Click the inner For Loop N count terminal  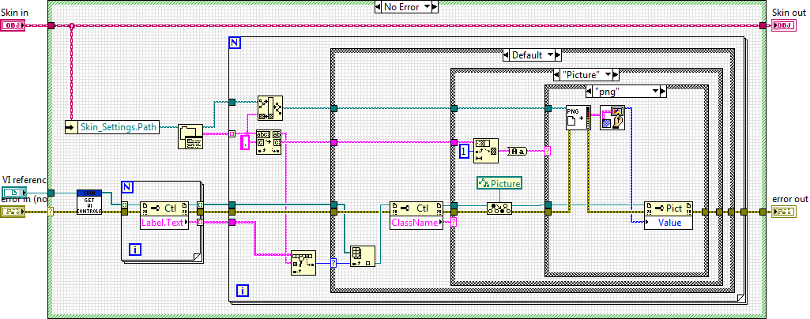point(127,187)
